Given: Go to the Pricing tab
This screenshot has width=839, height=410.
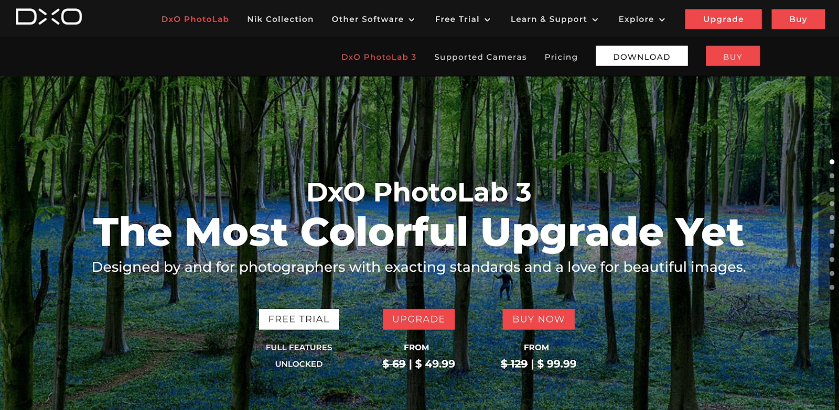Looking at the screenshot, I should tap(561, 57).
